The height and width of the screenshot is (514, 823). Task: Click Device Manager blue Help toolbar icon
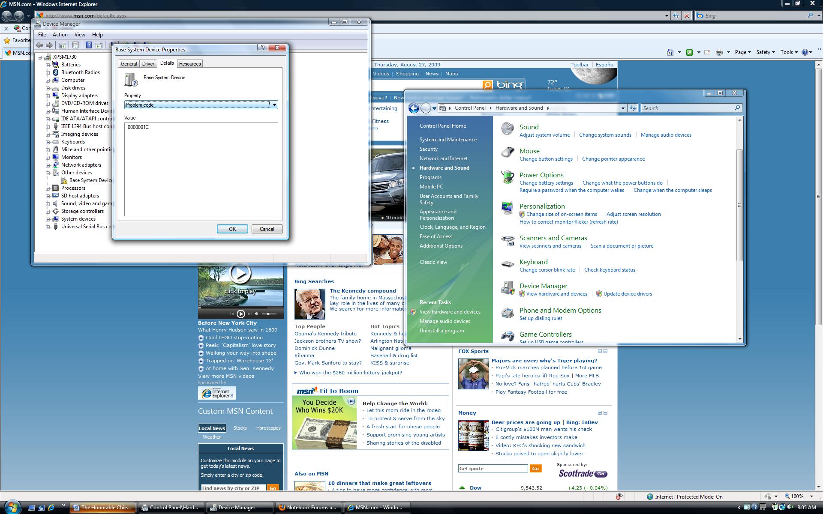[x=89, y=45]
